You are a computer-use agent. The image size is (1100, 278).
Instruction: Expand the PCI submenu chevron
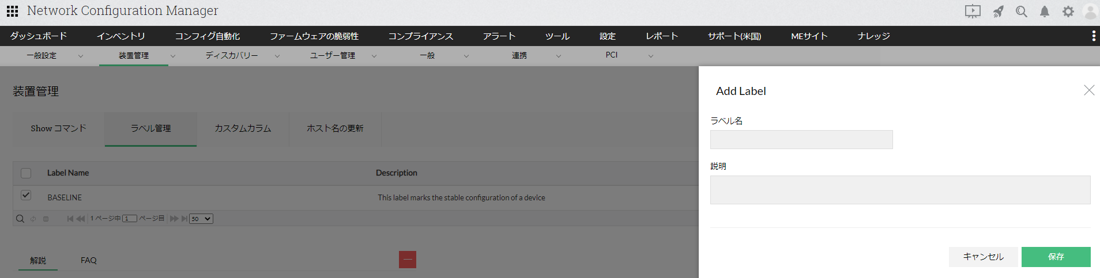click(x=651, y=56)
